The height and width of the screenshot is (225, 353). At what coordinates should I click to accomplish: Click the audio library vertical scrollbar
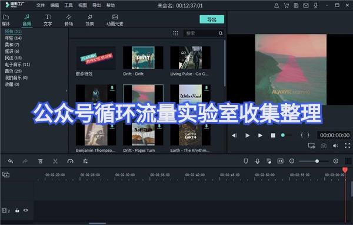(x=225, y=63)
